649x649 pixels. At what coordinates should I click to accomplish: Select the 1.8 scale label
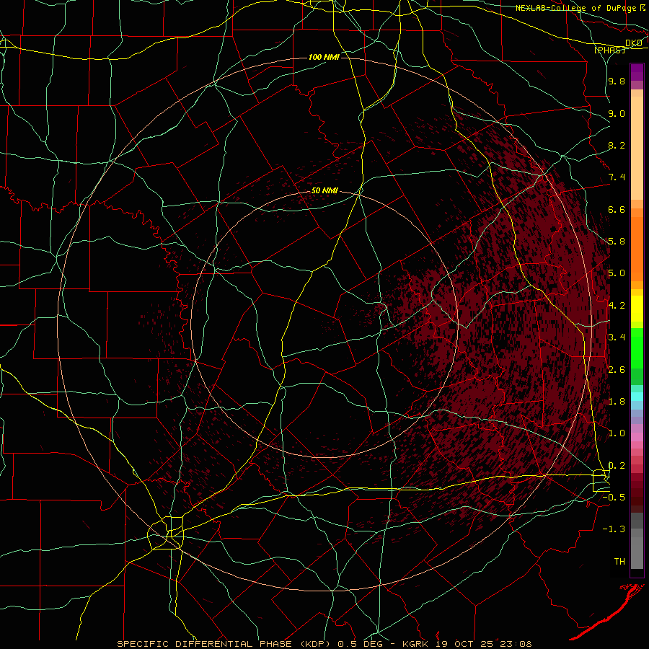(617, 402)
